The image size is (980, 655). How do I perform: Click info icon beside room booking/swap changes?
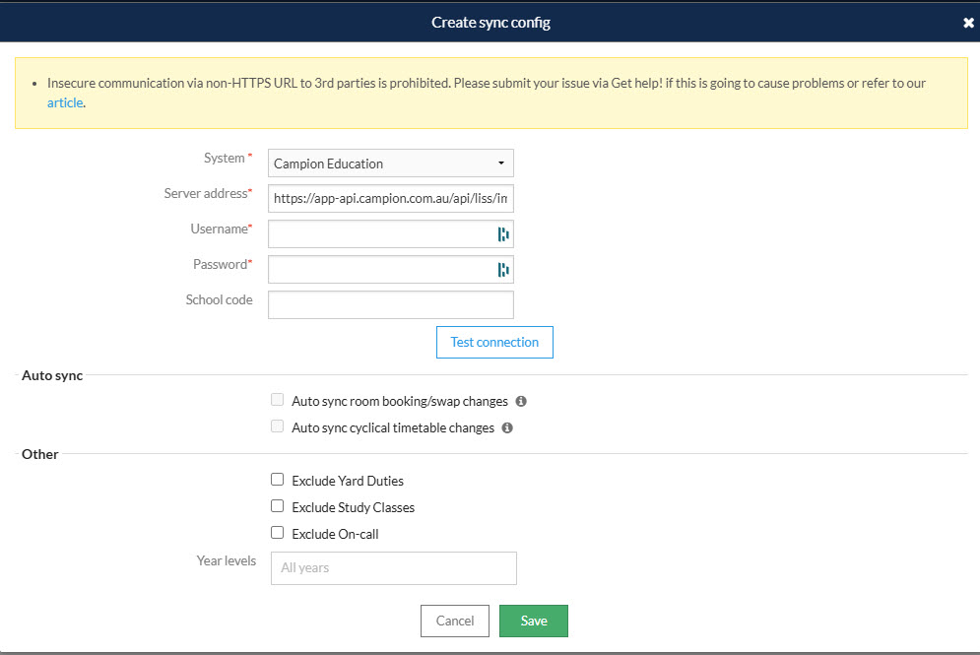pos(521,402)
